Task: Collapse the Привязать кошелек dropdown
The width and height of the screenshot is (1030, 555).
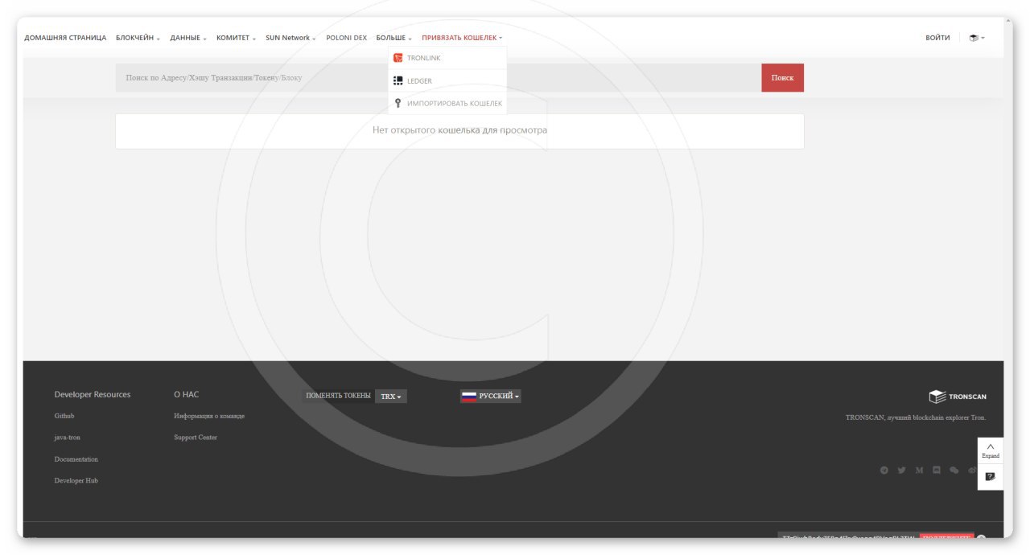Action: click(462, 38)
